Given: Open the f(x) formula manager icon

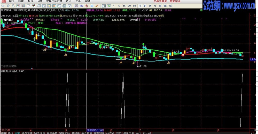Looking at the screenshot, I should [x=64, y=6].
